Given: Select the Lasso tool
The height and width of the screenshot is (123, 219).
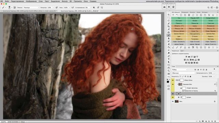Looking at the screenshot, I should (x=169, y=20).
